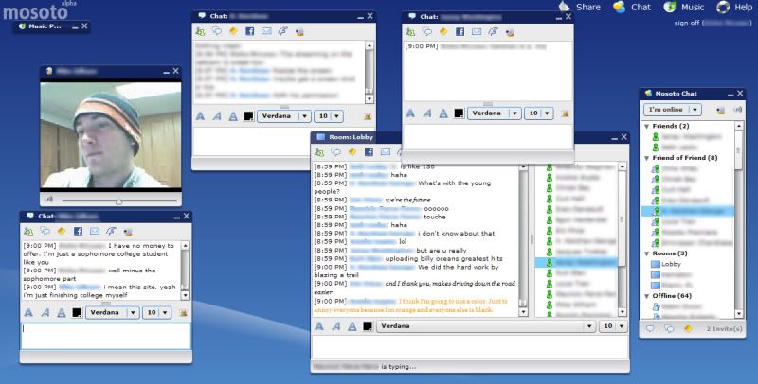Screen dimensions: 758x384
Task: Mute the webcam video using the speaker icon
Action: [48, 200]
